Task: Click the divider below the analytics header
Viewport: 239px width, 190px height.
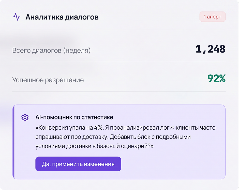Action: point(119,29)
